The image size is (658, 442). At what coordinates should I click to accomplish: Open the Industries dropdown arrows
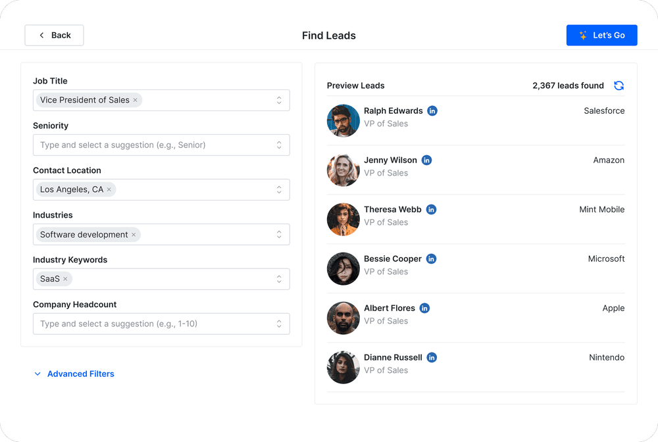pyautogui.click(x=279, y=234)
